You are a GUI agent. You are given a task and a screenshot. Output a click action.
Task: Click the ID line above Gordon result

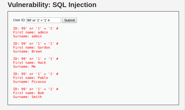click(36, 44)
